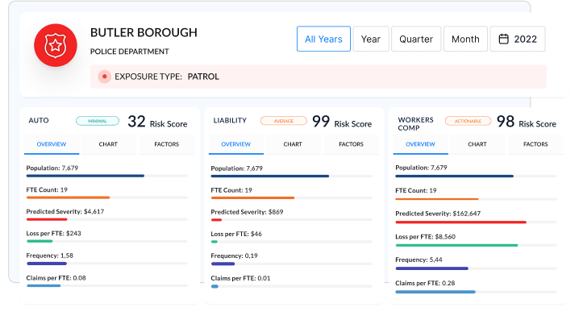Click Loss per FTE: $8,560 text

click(425, 237)
